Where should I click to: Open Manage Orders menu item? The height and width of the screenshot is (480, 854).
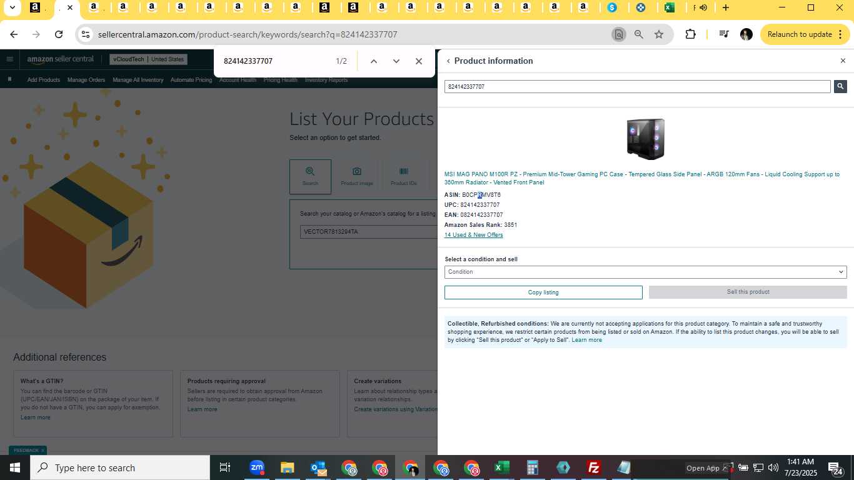pos(86,80)
